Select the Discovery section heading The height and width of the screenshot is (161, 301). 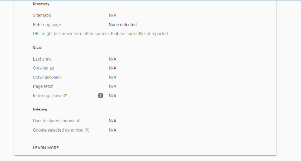coord(41,4)
